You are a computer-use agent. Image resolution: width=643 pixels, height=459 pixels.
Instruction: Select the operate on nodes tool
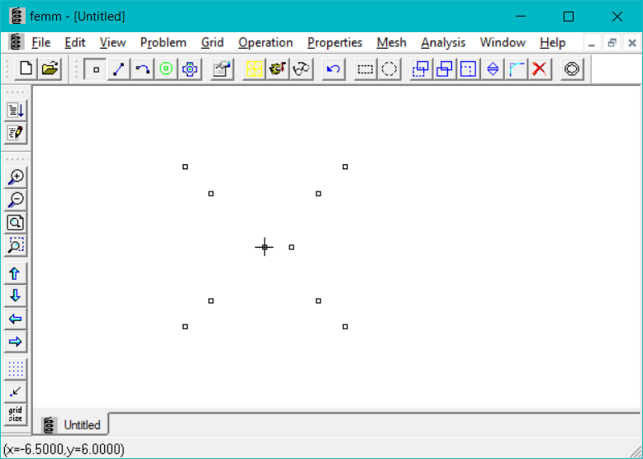[x=95, y=69]
